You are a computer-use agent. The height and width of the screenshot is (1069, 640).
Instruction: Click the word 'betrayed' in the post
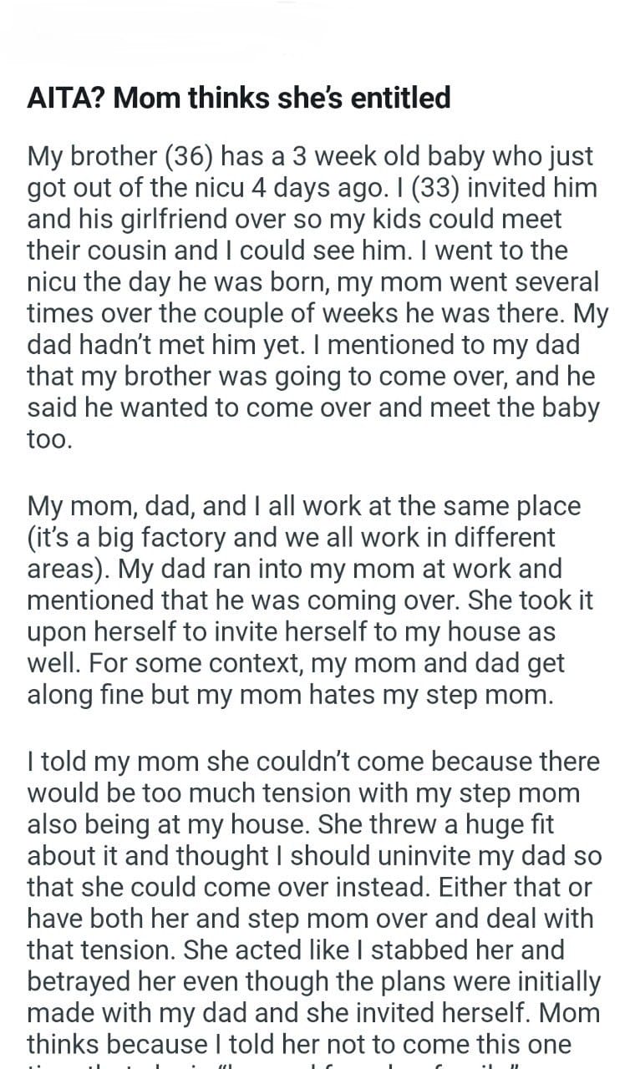pyautogui.click(x=82, y=982)
